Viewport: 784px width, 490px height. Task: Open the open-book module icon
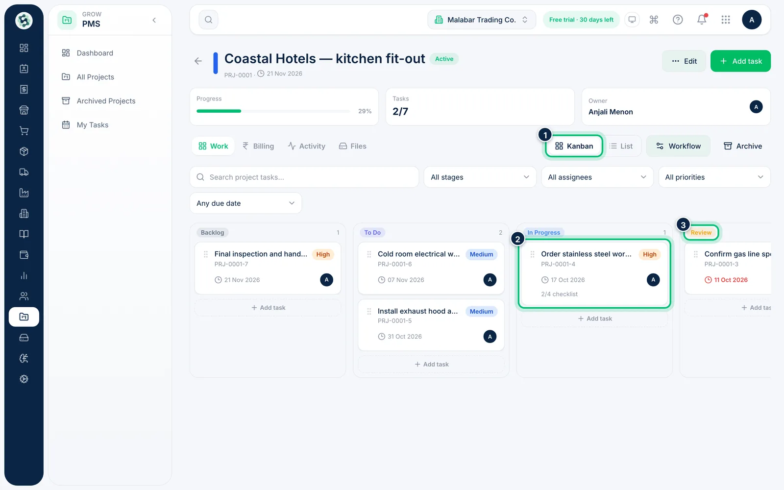point(24,234)
